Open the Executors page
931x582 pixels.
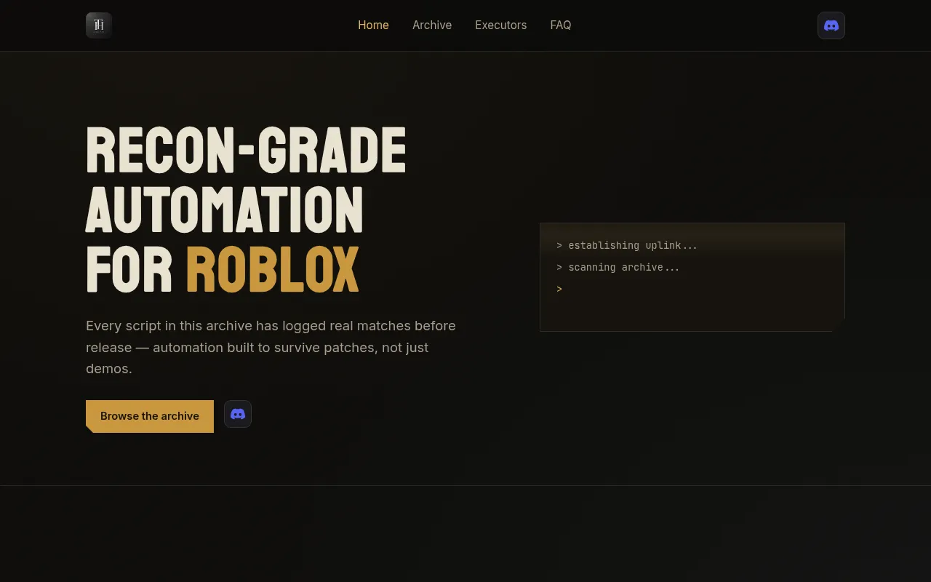[x=500, y=25]
